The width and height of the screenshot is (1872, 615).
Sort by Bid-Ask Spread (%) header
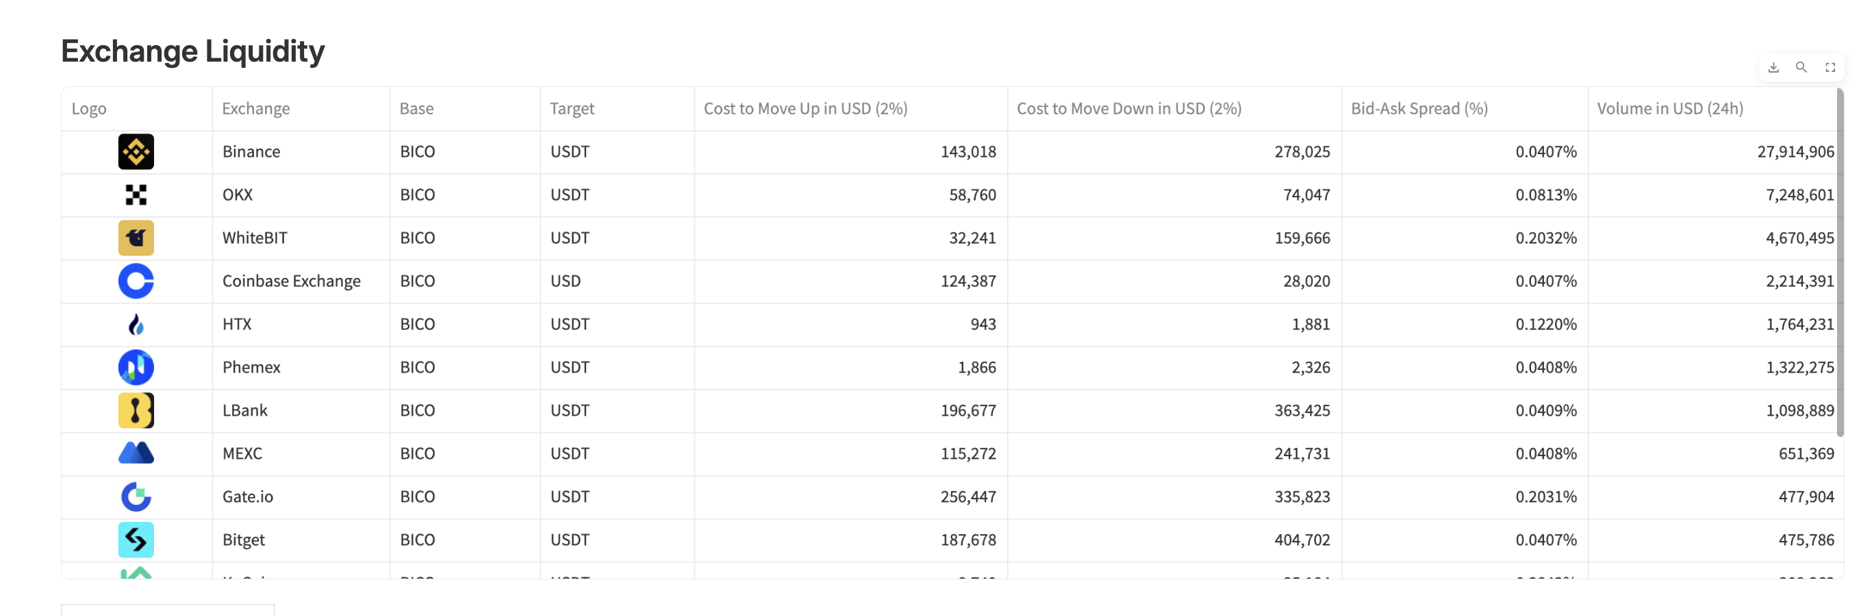pos(1419,109)
